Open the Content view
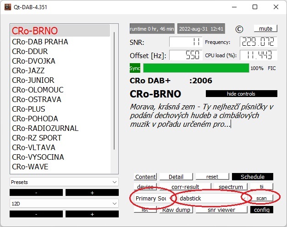 pos(145,177)
